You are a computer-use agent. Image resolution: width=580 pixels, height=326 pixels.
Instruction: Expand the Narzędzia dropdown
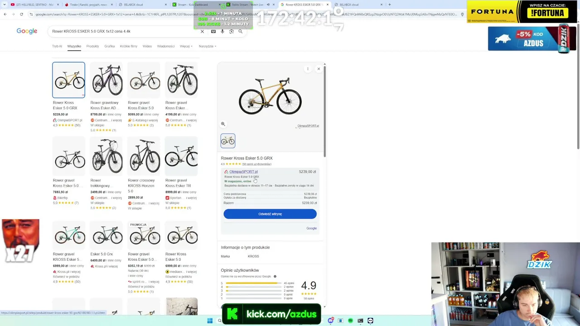[x=208, y=46]
